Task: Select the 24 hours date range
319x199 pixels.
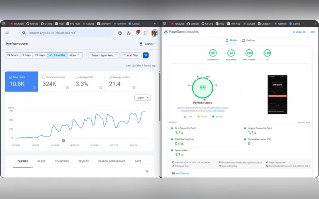Action: coord(13,55)
